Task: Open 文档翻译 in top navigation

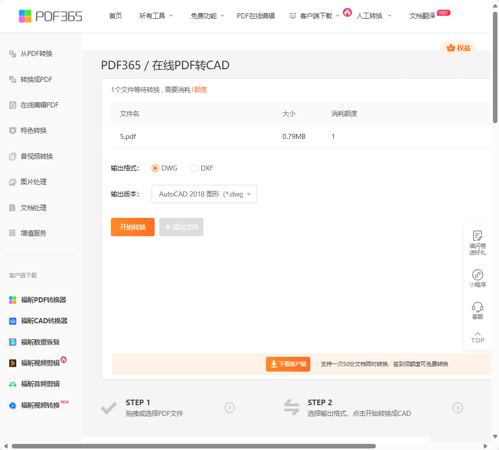Action: (422, 16)
